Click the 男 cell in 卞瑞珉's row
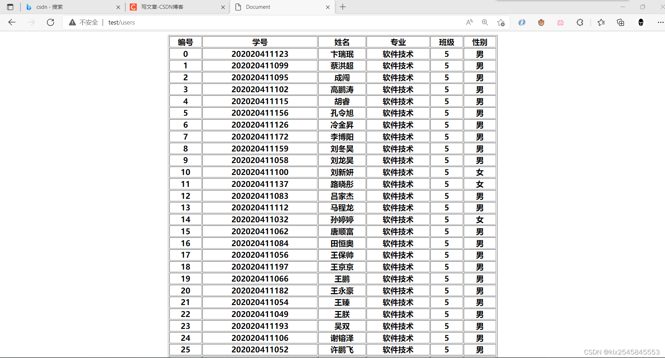The height and width of the screenshot is (358, 665). click(479, 54)
